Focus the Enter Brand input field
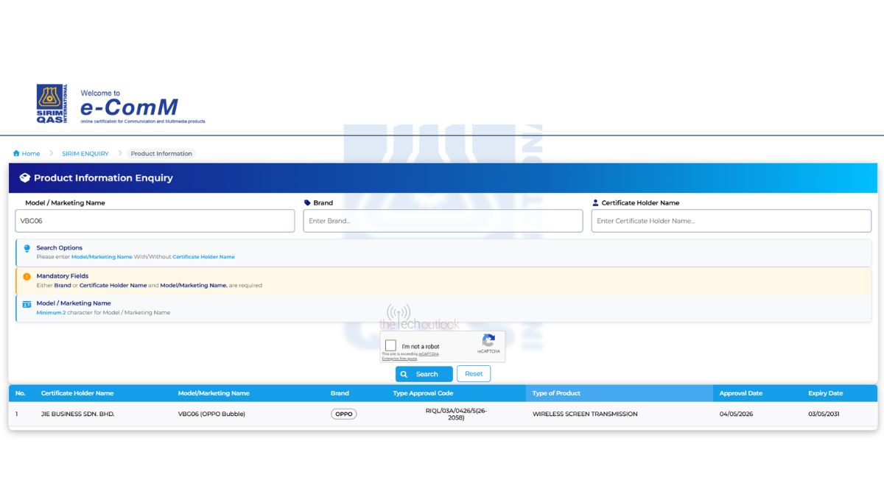Viewport: 884px width, 497px height. (x=443, y=221)
